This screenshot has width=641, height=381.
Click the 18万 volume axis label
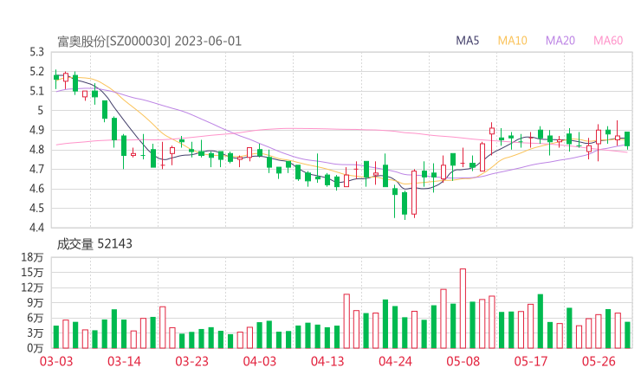[x=32, y=257]
